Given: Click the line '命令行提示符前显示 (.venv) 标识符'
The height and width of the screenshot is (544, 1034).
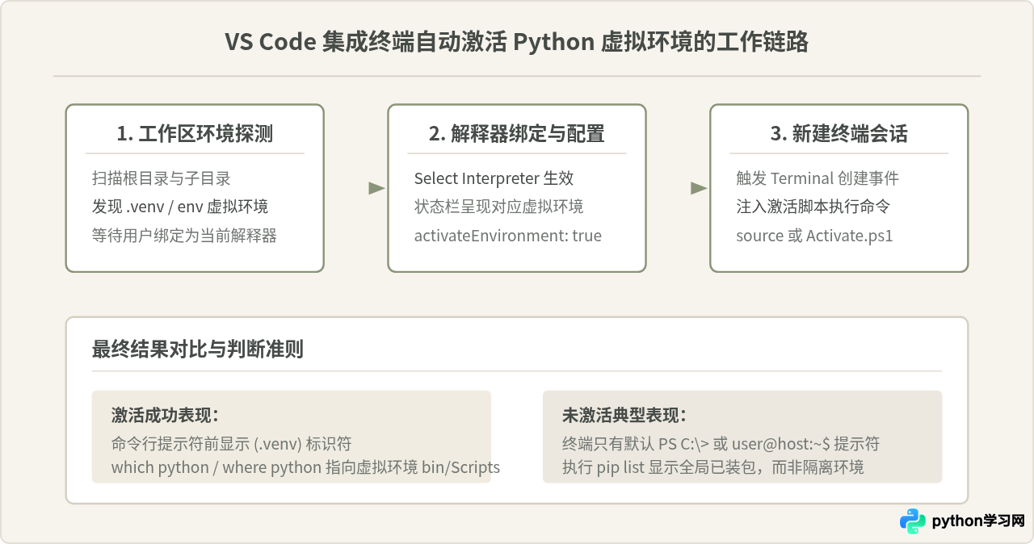Looking at the screenshot, I should coord(232,443).
